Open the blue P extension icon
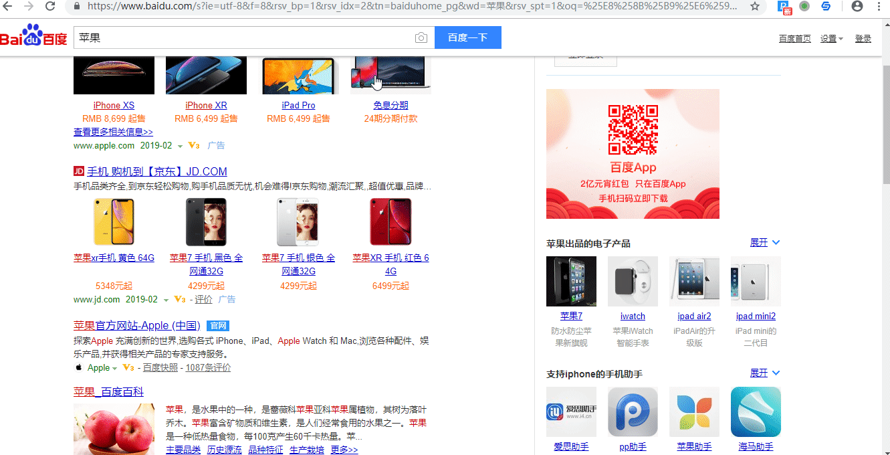 (x=785, y=7)
